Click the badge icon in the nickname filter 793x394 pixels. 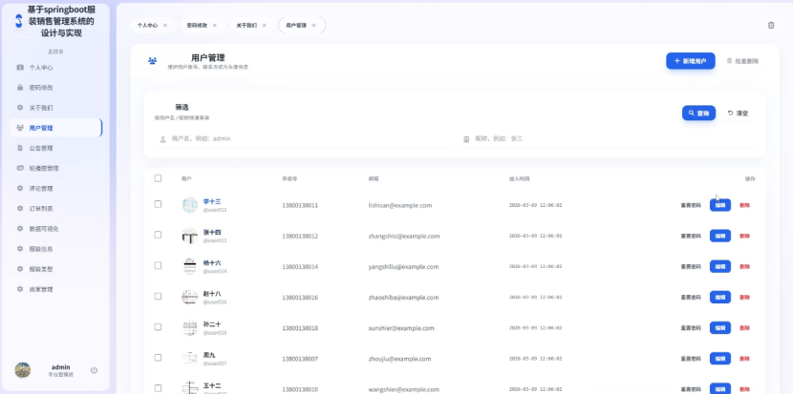pos(466,139)
